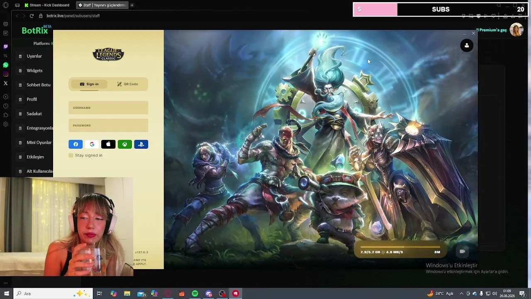Sign in with the PlayStation icon
This screenshot has width=531, height=299.
pos(141,144)
